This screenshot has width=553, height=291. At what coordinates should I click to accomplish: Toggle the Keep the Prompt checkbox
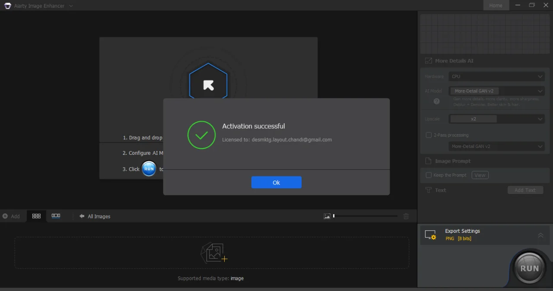click(429, 175)
